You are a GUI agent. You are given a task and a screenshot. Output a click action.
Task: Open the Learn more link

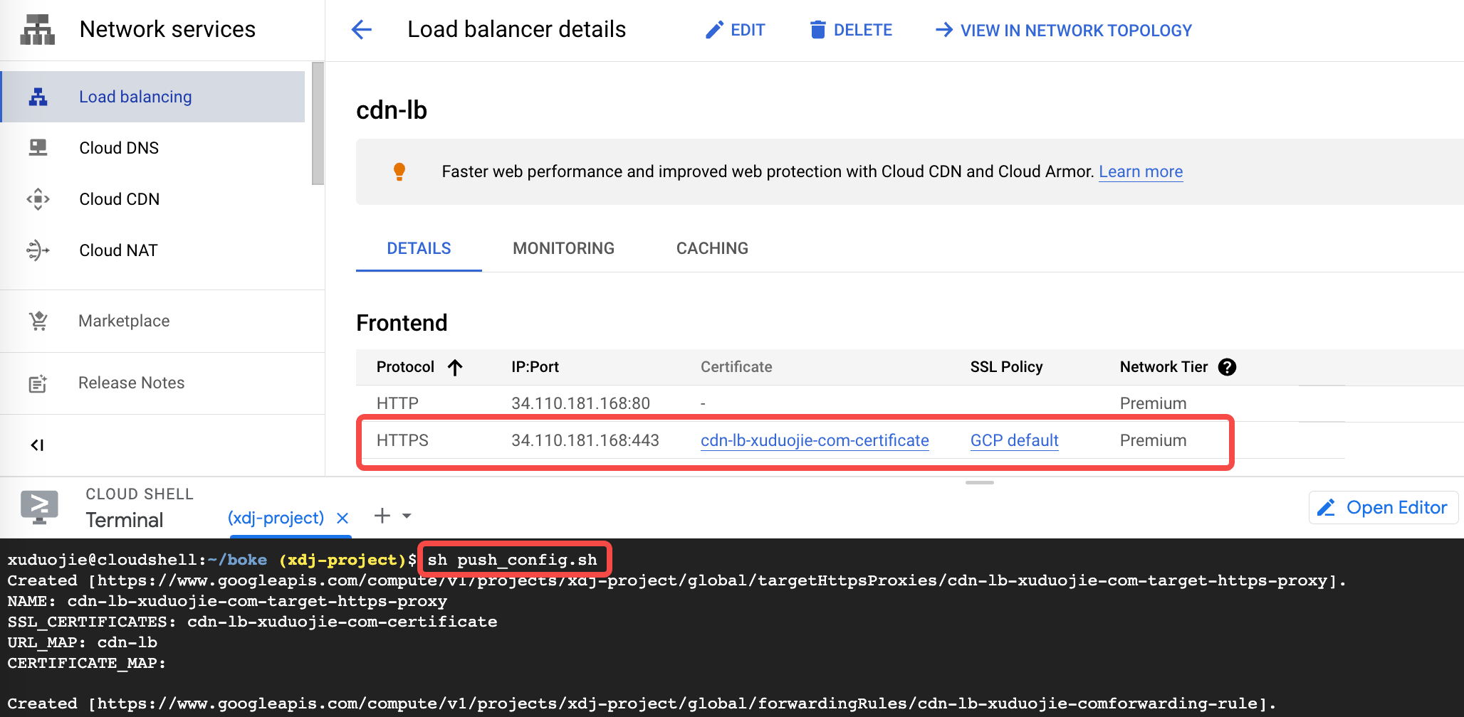click(1141, 171)
